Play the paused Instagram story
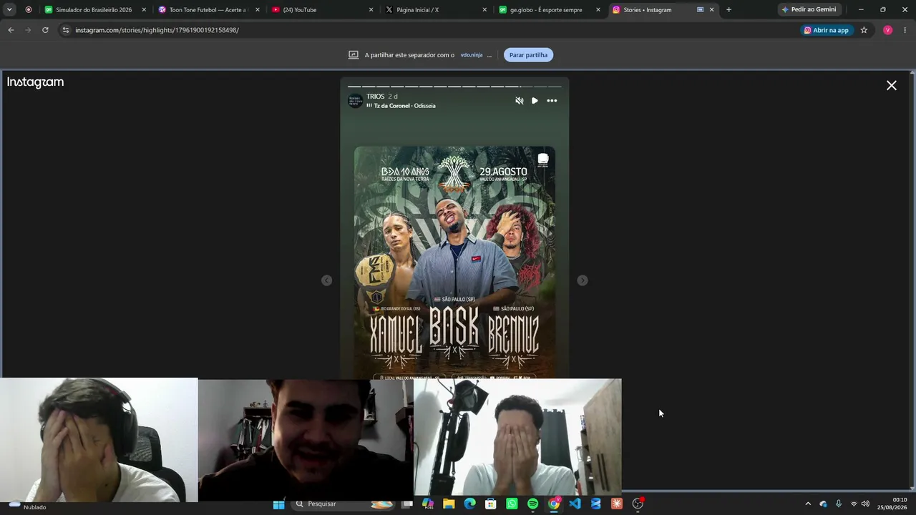The width and height of the screenshot is (916, 515). point(535,101)
